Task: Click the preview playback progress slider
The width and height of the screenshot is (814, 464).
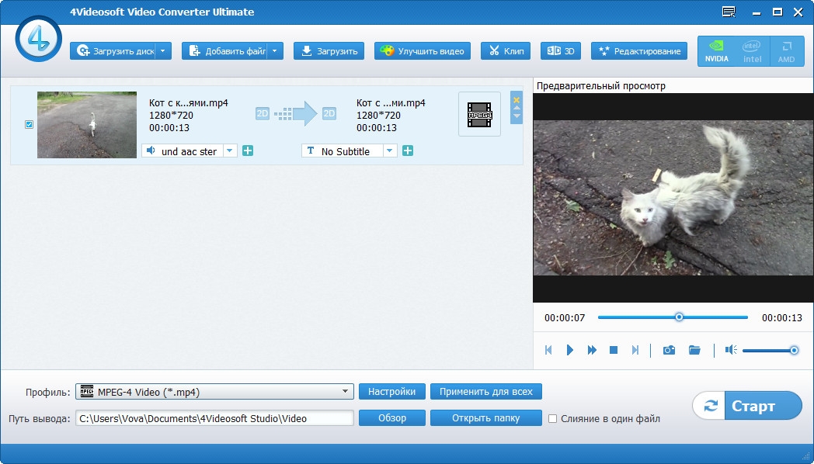Action: pos(673,317)
